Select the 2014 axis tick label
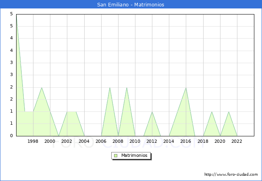This screenshot has height=181, width=262. (x=169, y=141)
